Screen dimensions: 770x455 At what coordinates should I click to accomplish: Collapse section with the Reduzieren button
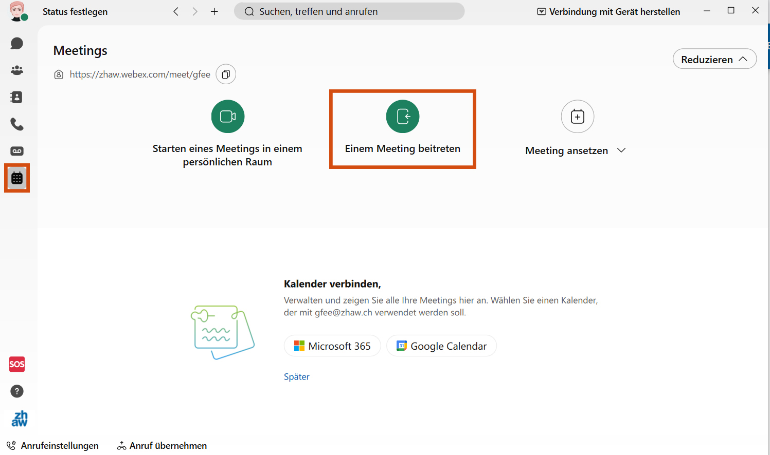tap(714, 59)
